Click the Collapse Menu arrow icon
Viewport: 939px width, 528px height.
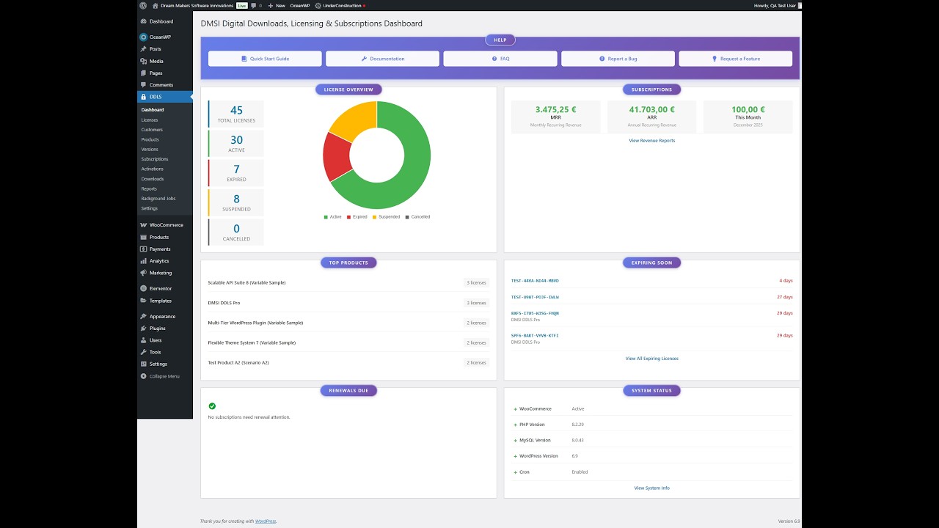coord(143,376)
